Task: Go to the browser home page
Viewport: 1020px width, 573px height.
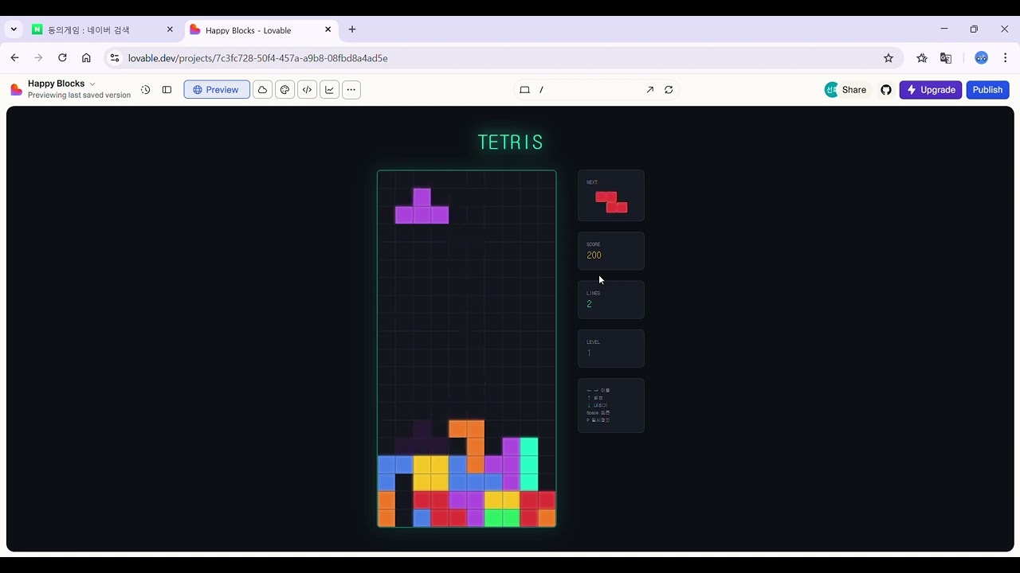Action: click(x=86, y=58)
